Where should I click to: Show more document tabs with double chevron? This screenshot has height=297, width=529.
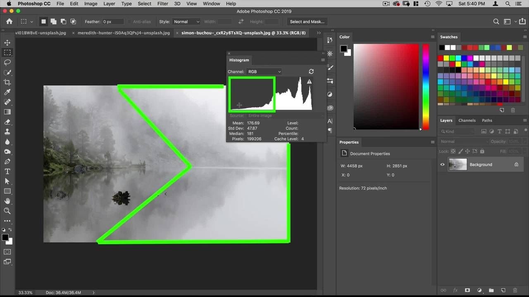319,33
